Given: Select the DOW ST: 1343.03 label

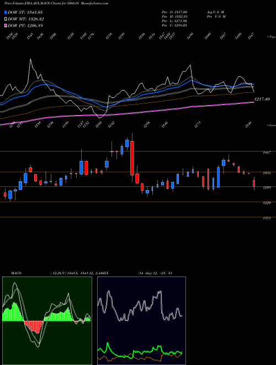Looking at the screenshot, I should click(25, 12).
